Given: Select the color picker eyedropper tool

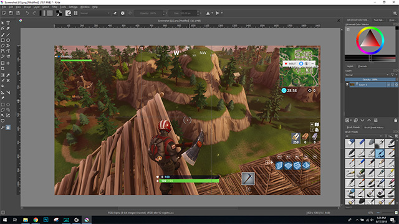Looking at the screenshot, I should [x=8, y=75].
